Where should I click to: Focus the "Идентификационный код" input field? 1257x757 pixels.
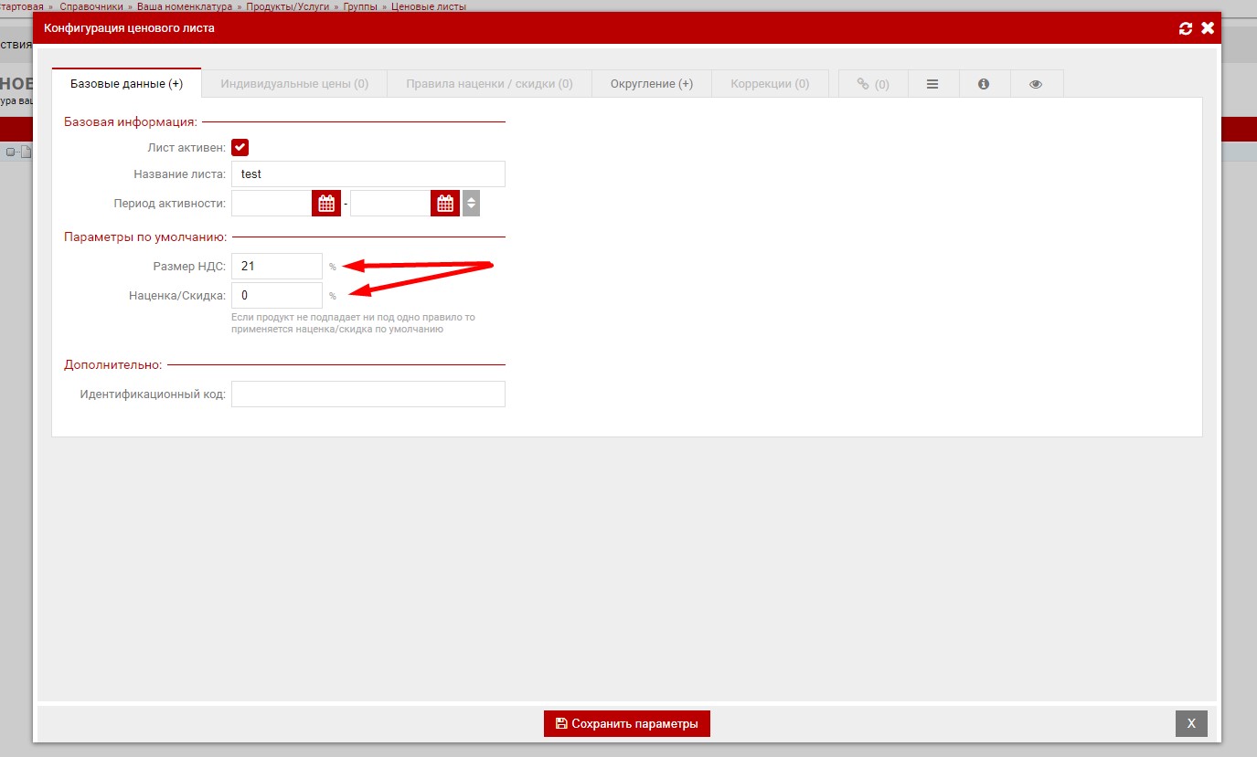click(x=368, y=394)
